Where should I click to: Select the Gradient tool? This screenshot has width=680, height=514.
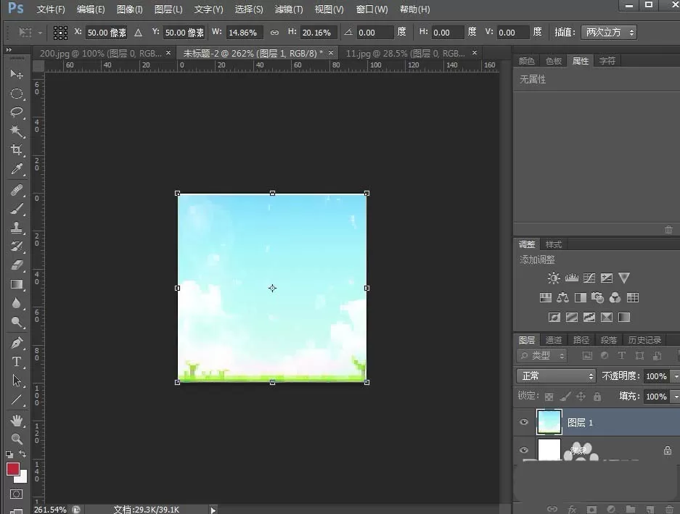[x=17, y=284]
